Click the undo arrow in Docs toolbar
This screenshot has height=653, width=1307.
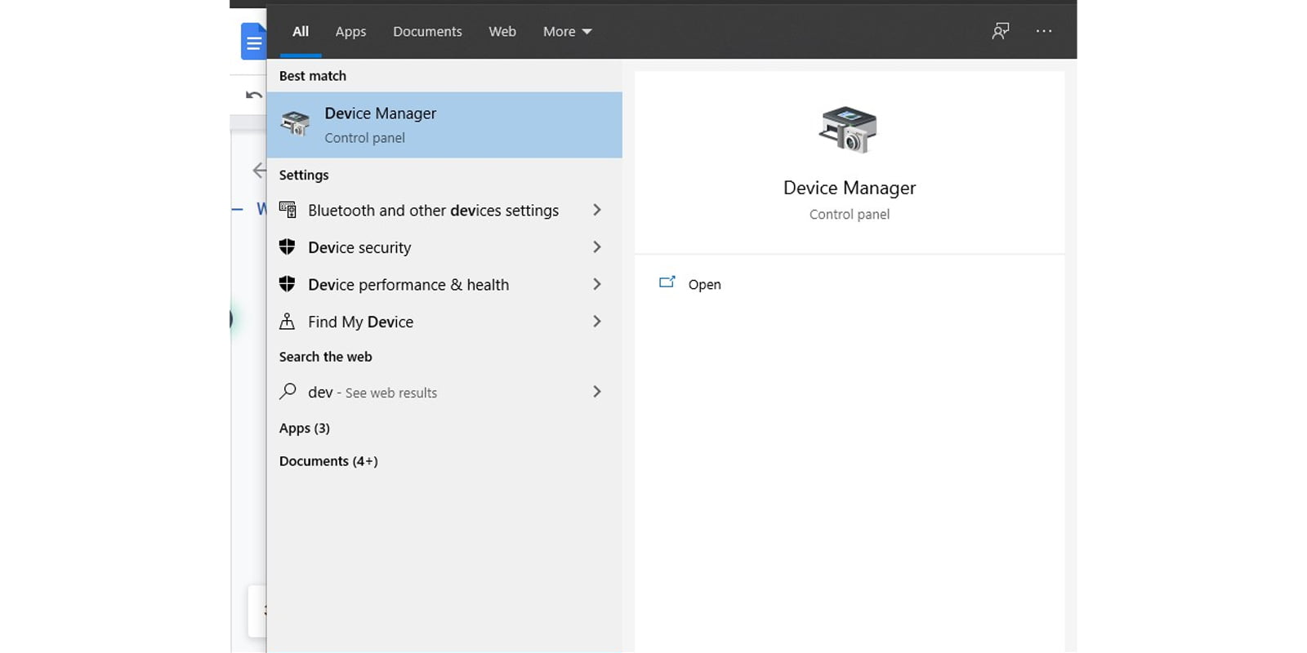point(254,96)
